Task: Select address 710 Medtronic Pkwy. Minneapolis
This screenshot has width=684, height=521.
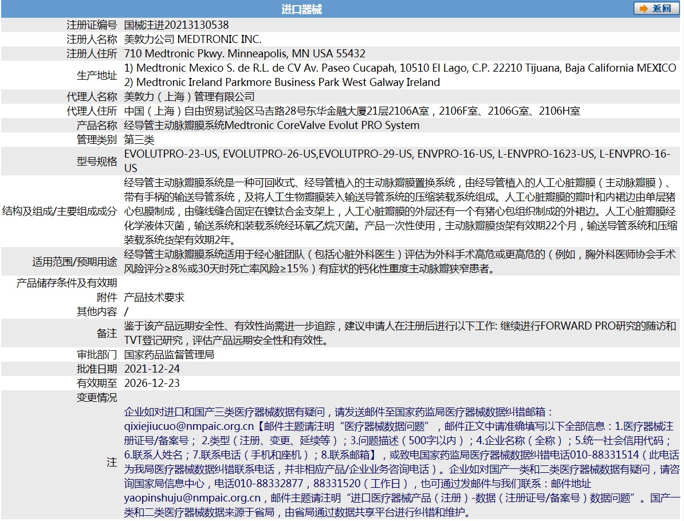Action: (x=245, y=54)
